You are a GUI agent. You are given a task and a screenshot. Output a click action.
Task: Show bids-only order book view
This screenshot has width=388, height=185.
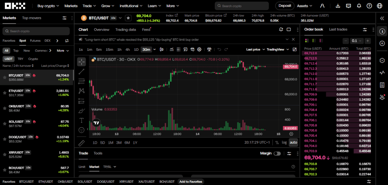(x=314, y=40)
